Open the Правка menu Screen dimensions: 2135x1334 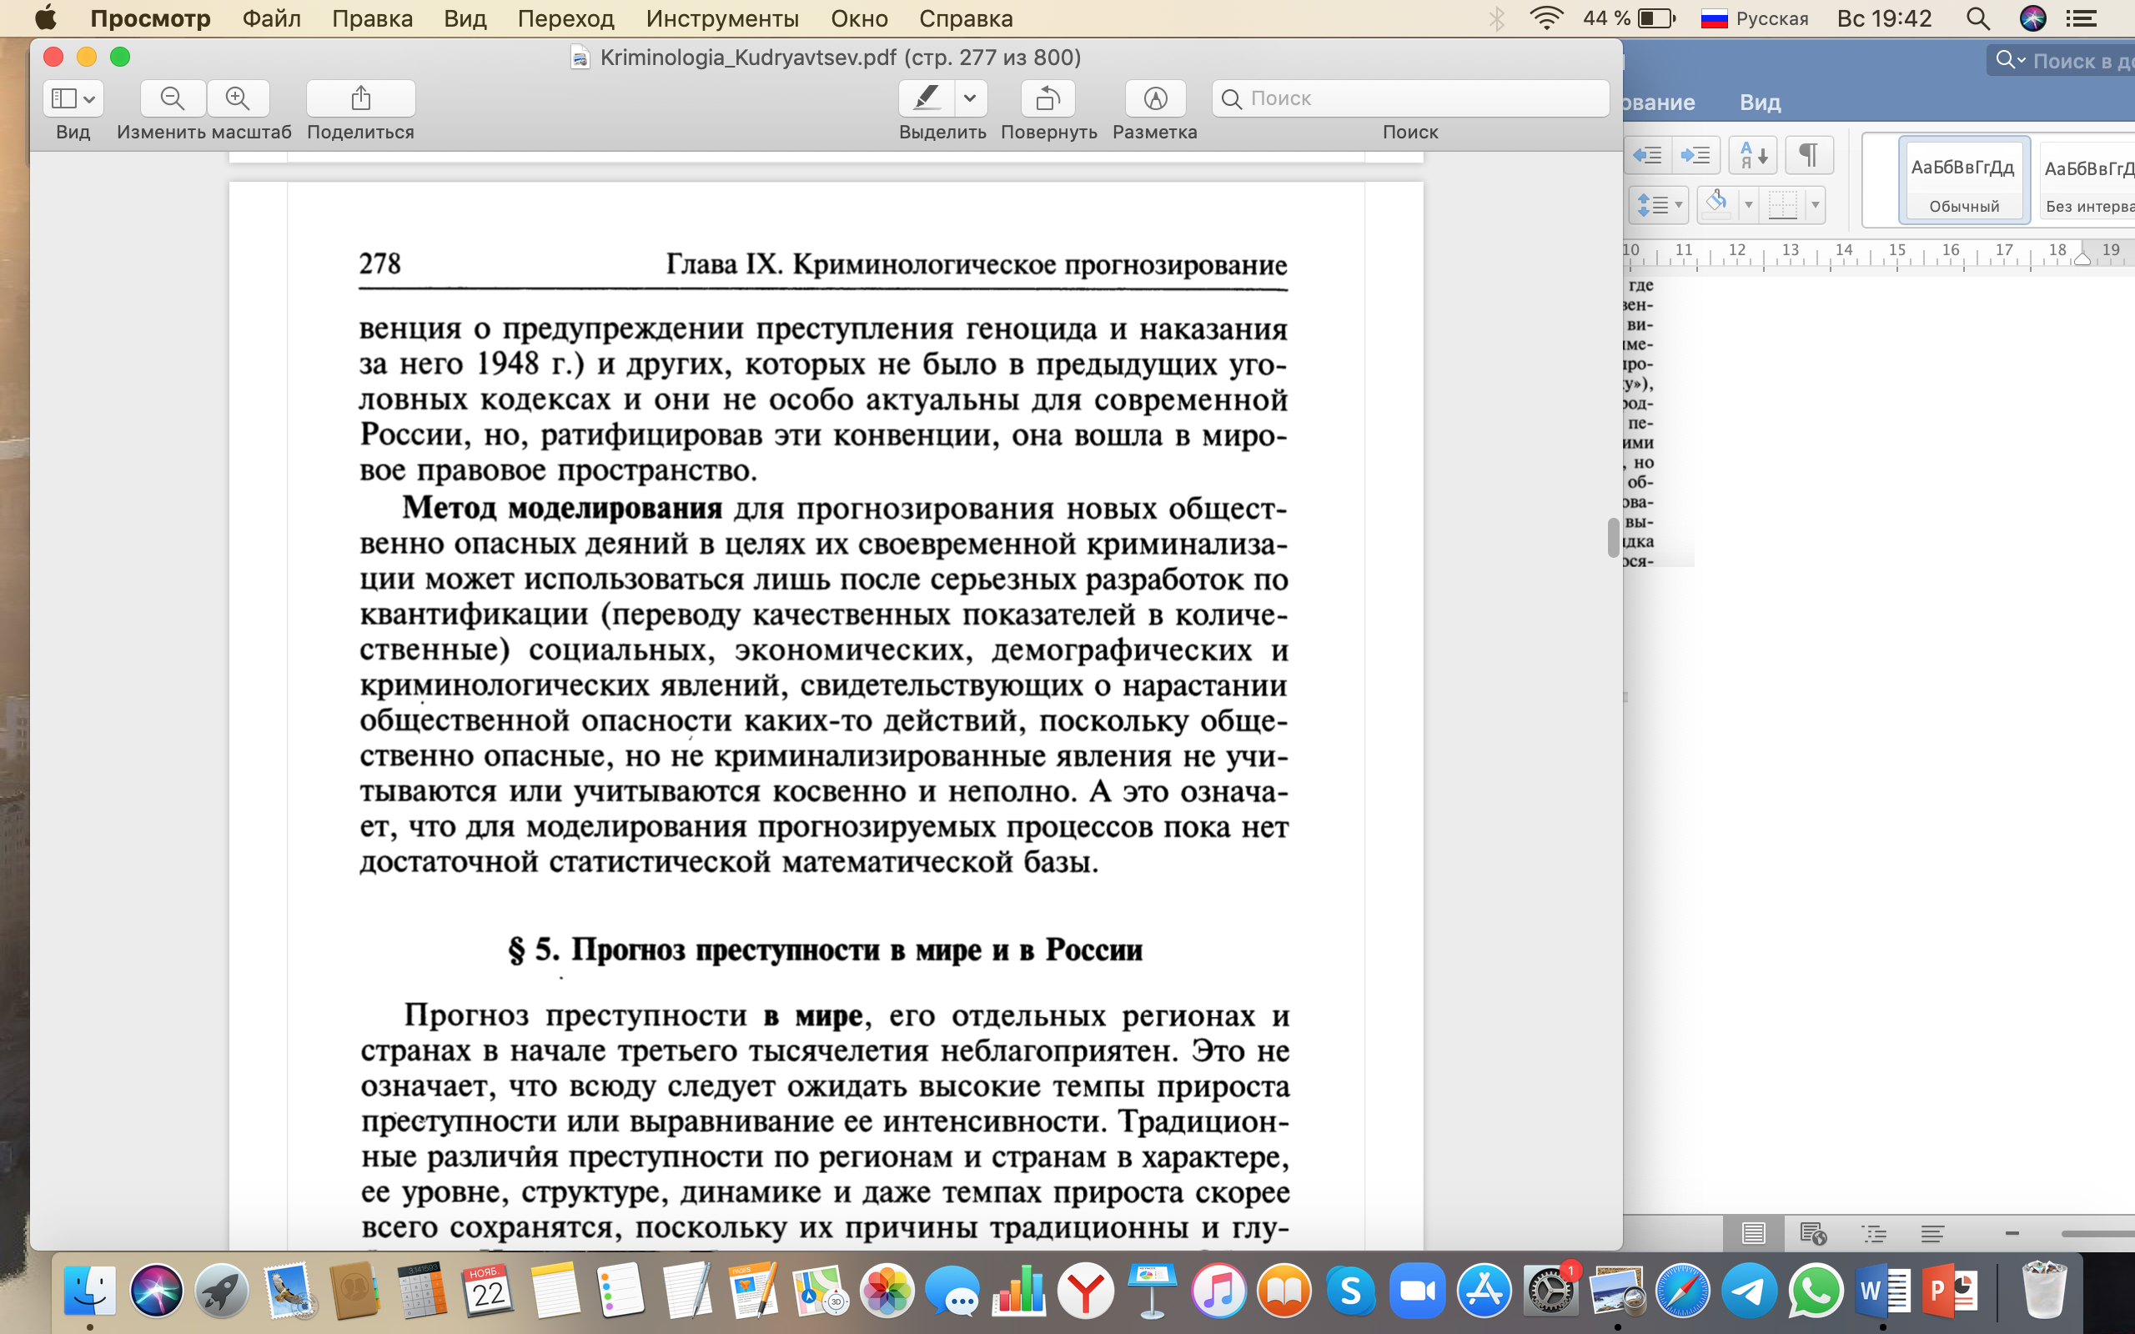click(372, 18)
